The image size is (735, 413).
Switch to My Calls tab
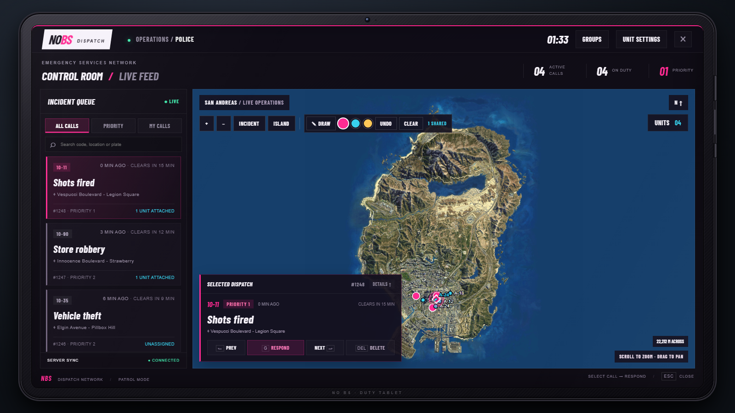(159, 126)
